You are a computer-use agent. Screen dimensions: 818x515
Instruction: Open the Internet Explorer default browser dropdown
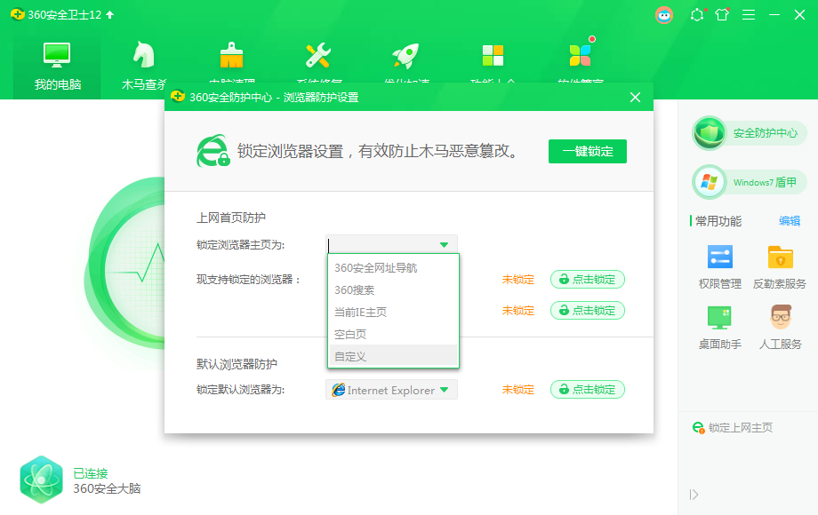(391, 390)
